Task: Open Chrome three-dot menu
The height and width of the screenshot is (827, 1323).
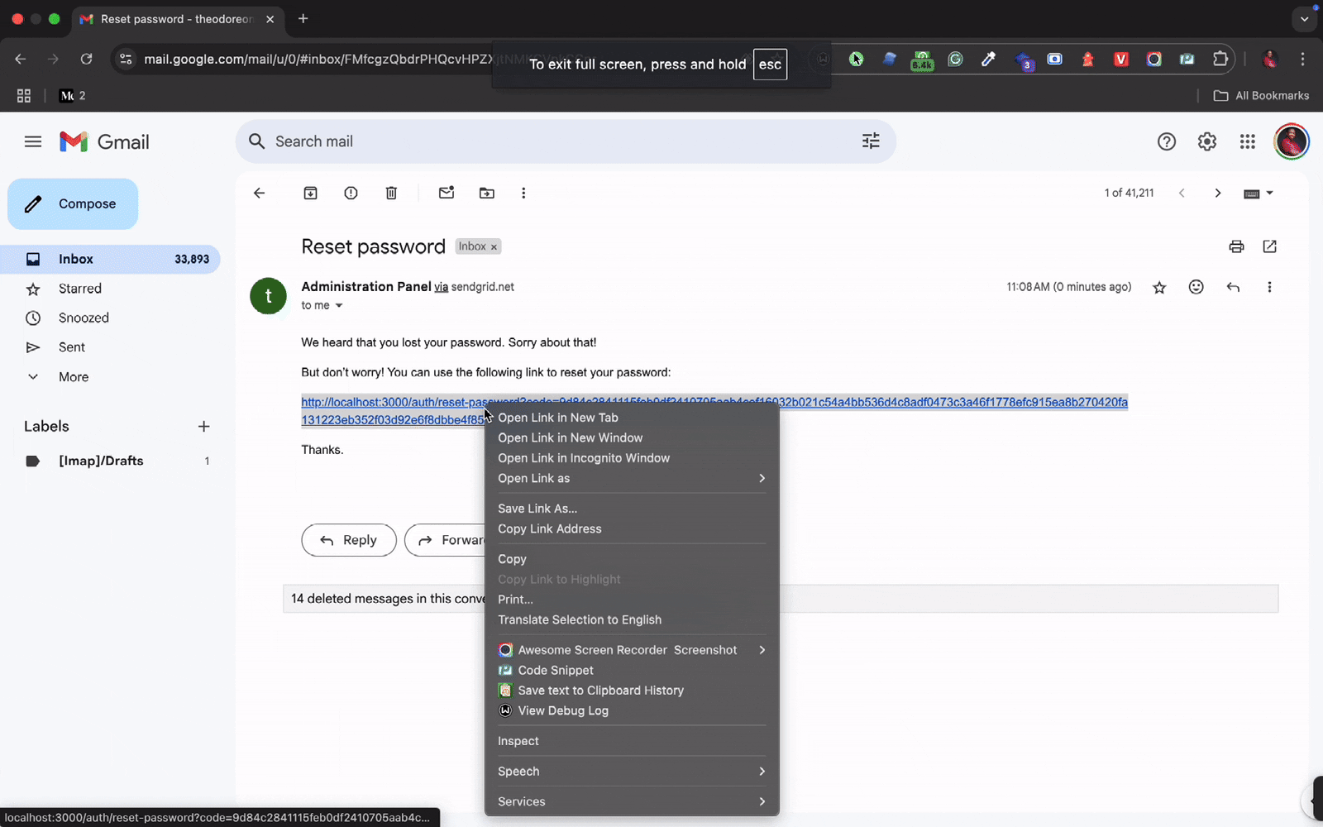Action: tap(1302, 59)
